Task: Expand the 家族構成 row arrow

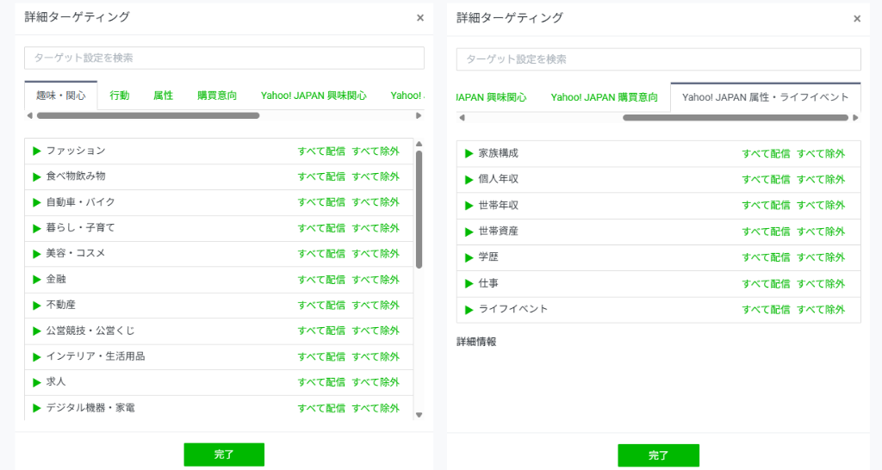Action: (x=469, y=153)
